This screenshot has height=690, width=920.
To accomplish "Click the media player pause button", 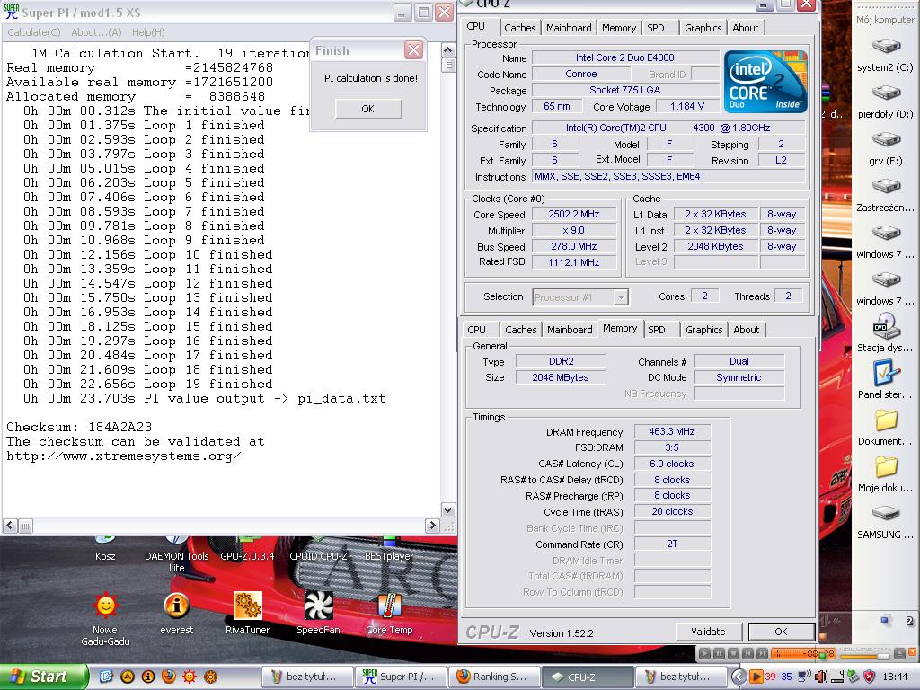I will [x=719, y=653].
